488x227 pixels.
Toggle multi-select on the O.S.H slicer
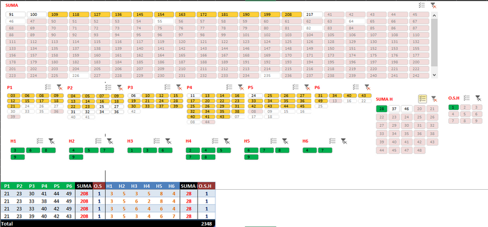(466, 98)
